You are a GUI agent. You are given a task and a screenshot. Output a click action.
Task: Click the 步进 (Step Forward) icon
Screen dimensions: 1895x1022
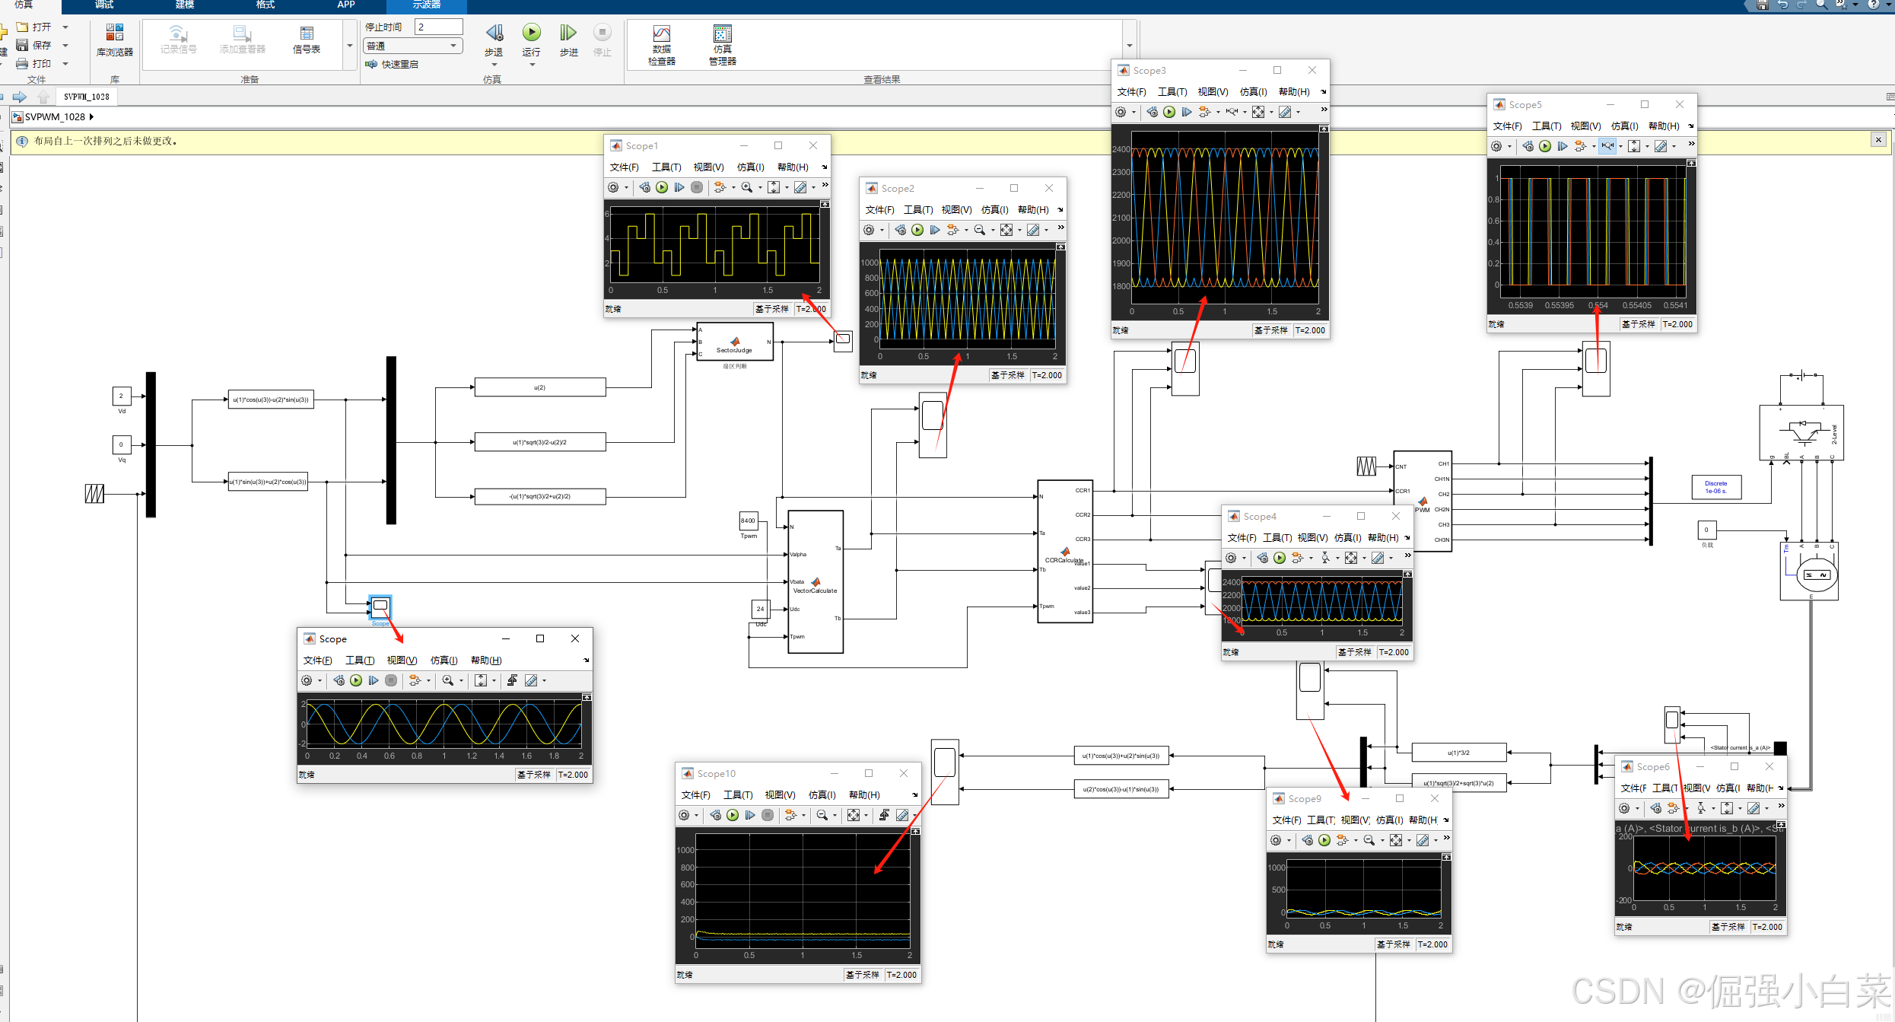point(568,33)
